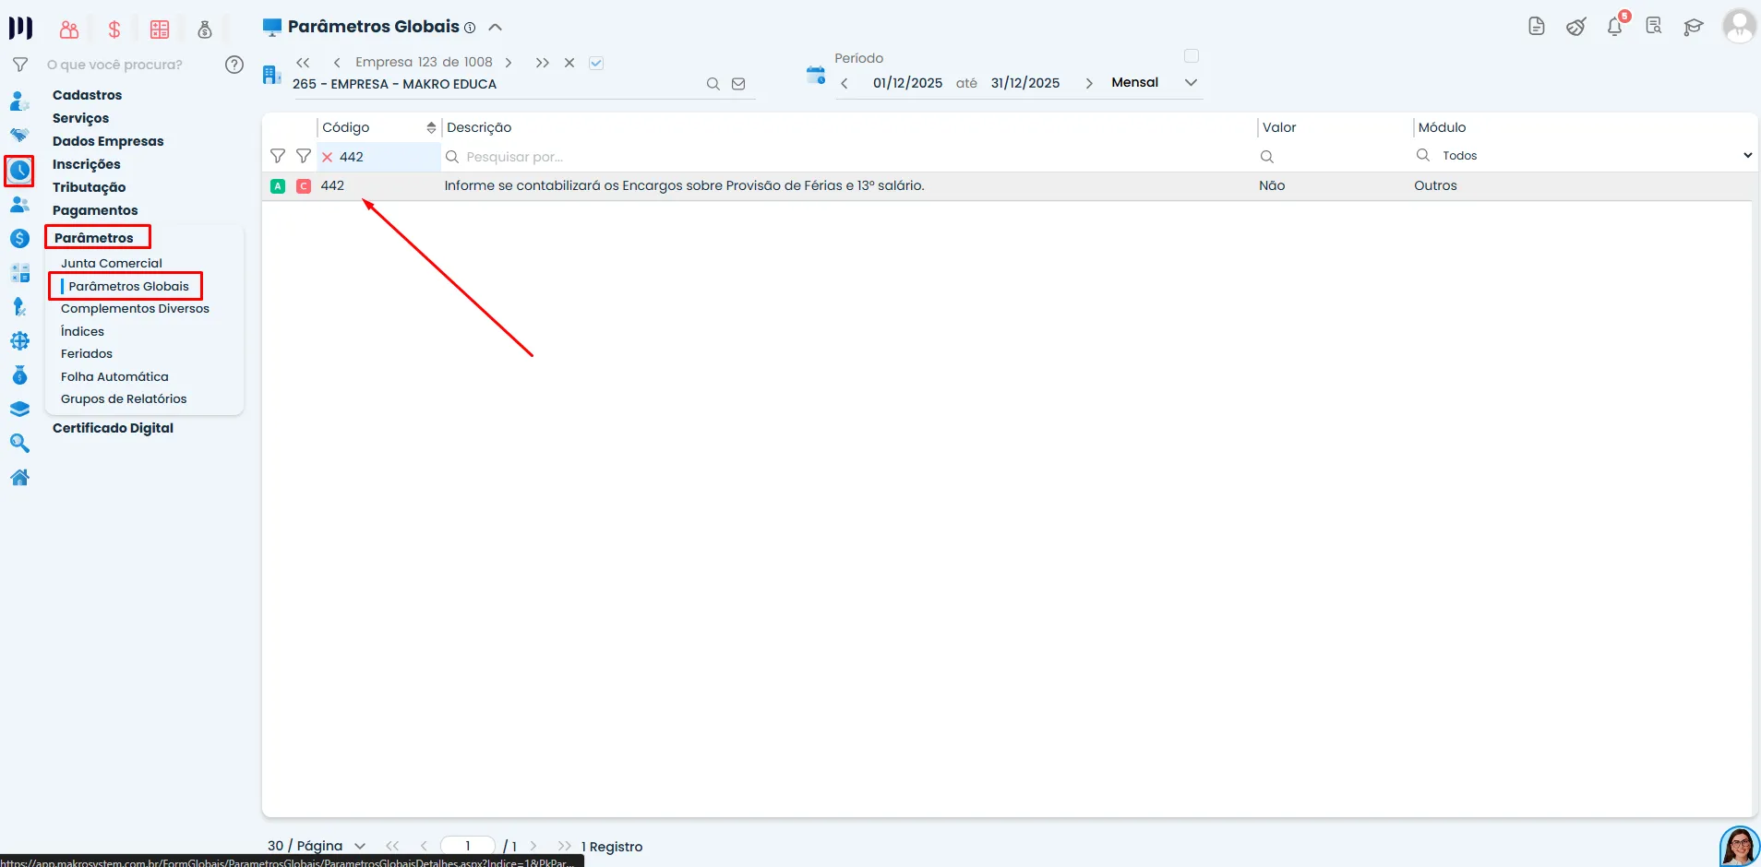
Task: Click the blue dollar coin sidebar icon
Action: [19, 239]
